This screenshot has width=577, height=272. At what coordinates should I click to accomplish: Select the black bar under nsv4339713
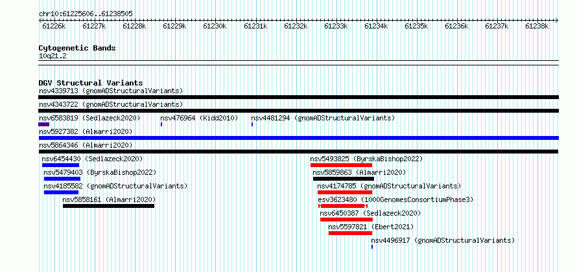[298, 97]
